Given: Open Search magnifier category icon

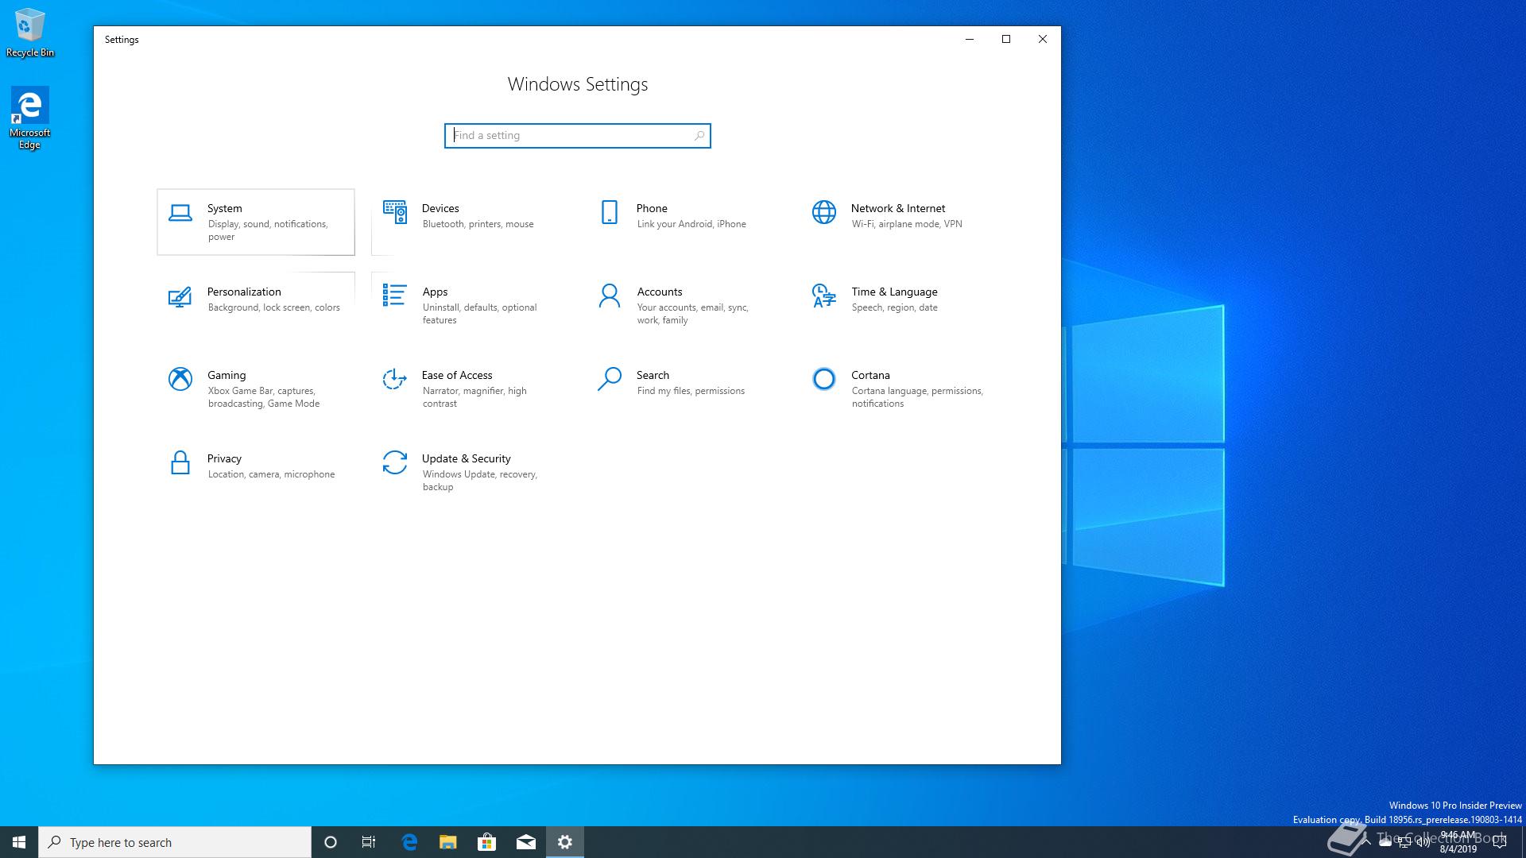Looking at the screenshot, I should (610, 379).
